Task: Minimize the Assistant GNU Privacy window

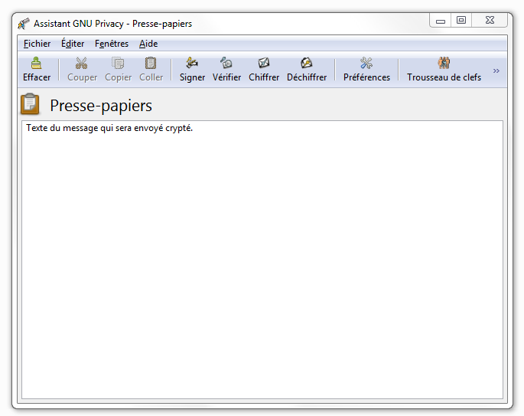Action: point(441,21)
